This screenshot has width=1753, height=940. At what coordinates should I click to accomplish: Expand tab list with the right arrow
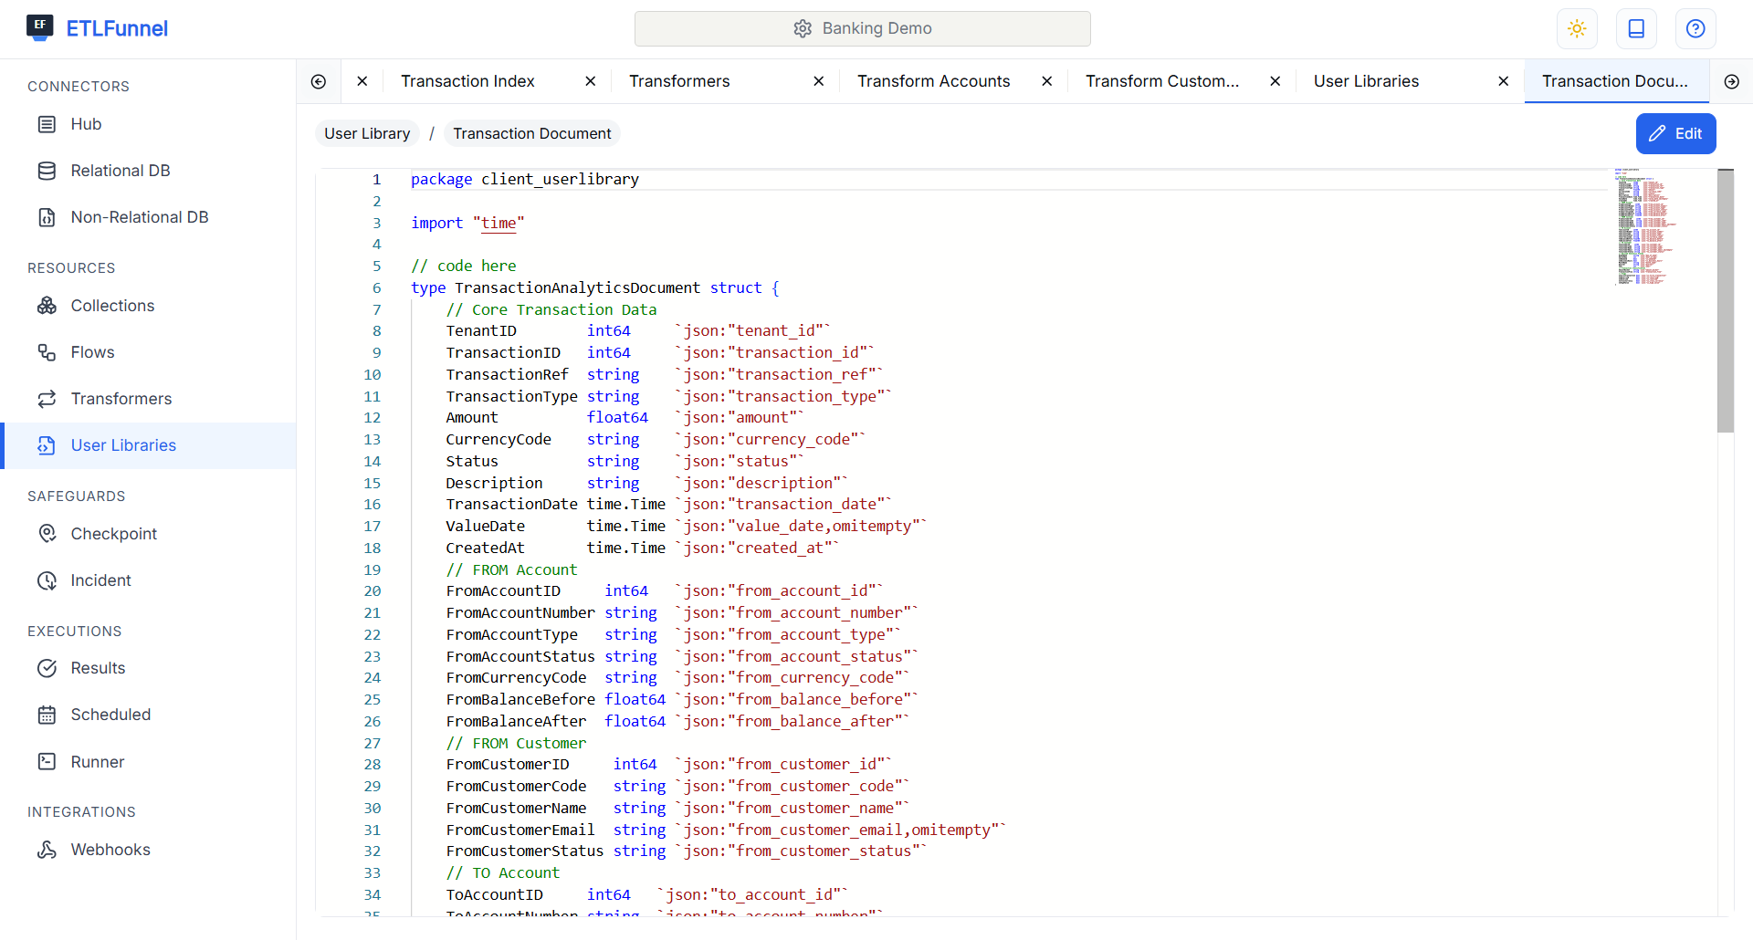(1733, 81)
